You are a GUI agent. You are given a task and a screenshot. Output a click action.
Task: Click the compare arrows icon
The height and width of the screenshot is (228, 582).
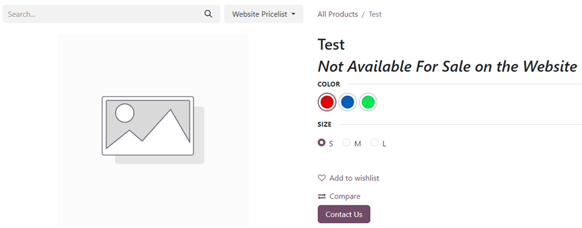(x=321, y=196)
